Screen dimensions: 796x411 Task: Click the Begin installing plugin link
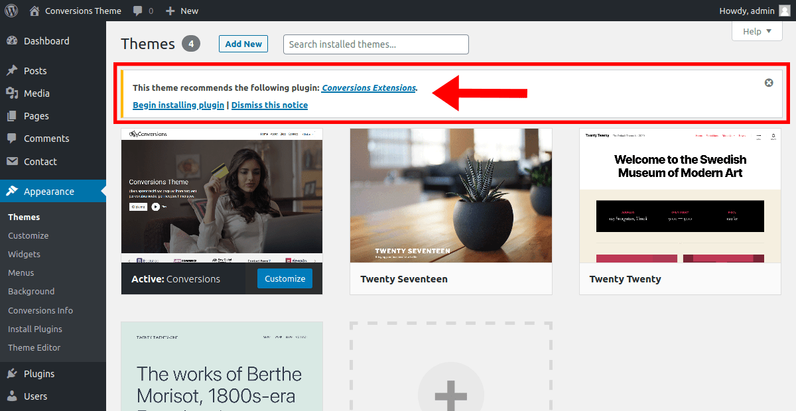point(178,105)
